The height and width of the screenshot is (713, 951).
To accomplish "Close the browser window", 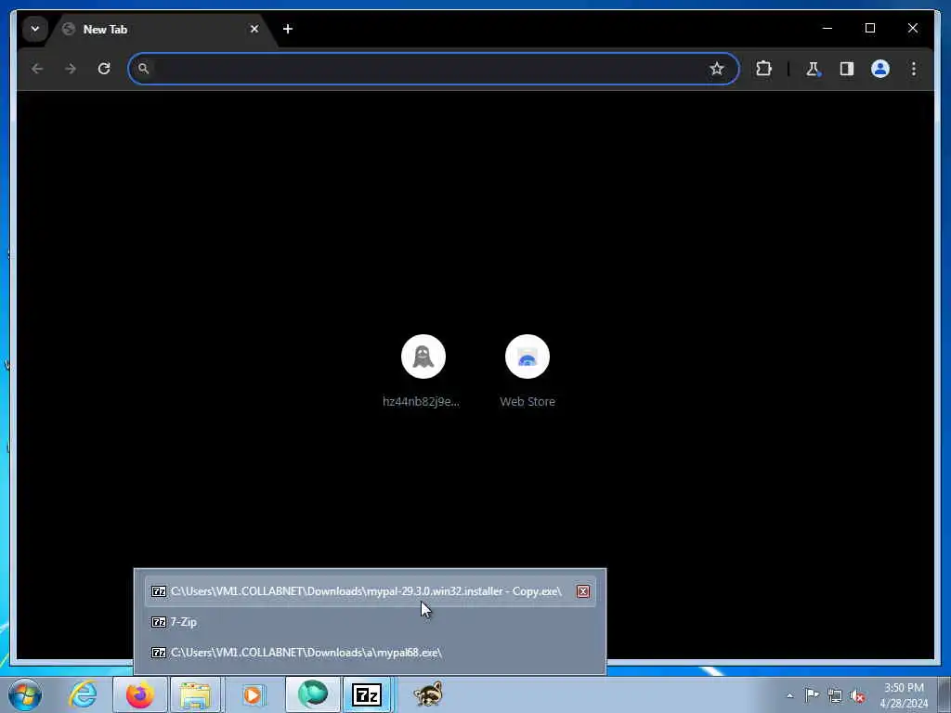I will [912, 28].
